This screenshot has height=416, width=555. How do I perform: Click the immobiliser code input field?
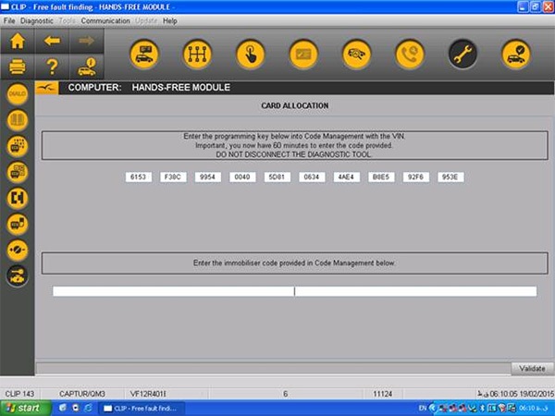[x=294, y=291]
